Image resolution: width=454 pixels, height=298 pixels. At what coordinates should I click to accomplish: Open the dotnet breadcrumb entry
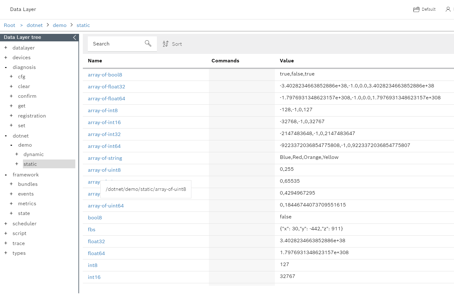coord(35,25)
